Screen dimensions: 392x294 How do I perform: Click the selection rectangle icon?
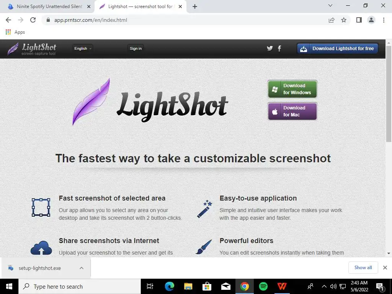41,207
